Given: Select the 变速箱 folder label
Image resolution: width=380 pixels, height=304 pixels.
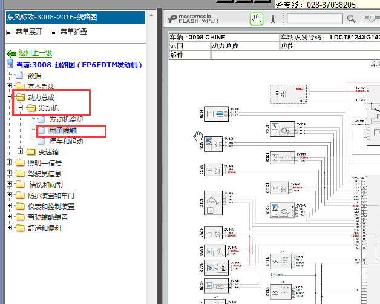Looking at the screenshot, I should click(x=49, y=152).
